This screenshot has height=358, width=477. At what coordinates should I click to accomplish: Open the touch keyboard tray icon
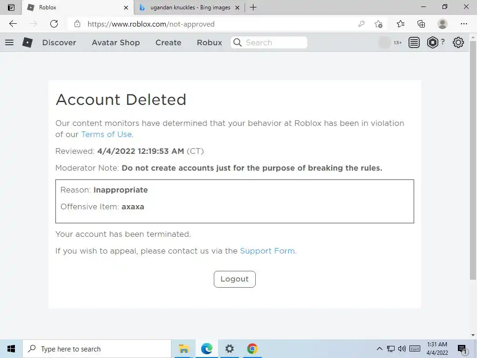pos(415,349)
